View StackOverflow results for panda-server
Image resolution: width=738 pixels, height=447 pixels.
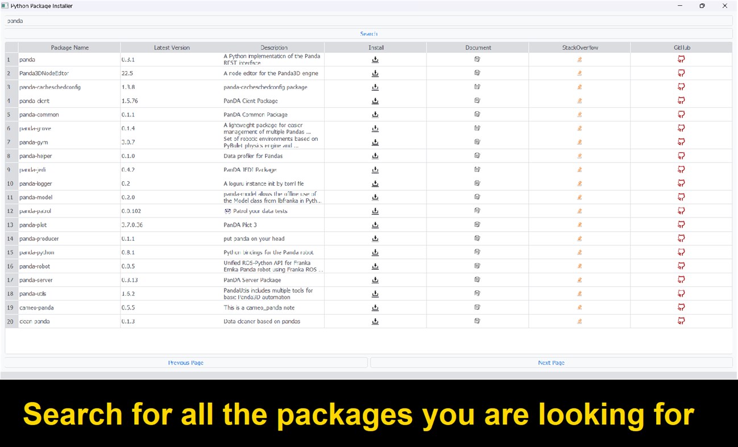click(x=579, y=279)
